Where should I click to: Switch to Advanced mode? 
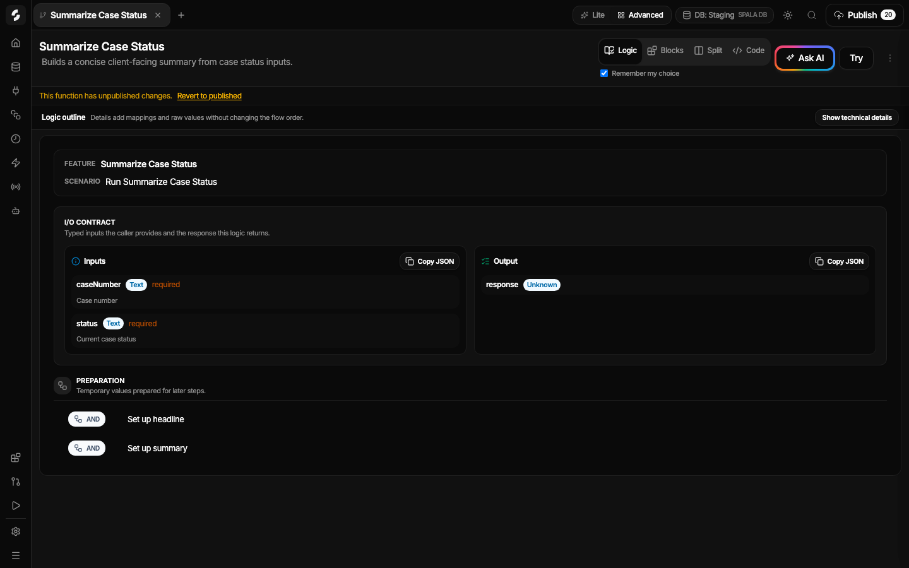(x=640, y=15)
